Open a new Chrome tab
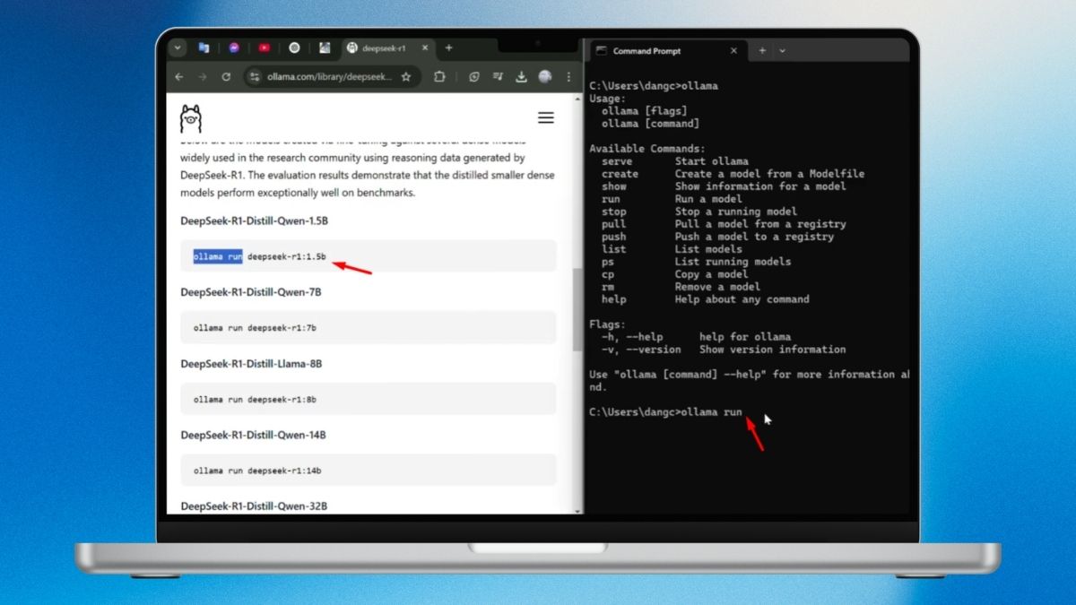 448,48
